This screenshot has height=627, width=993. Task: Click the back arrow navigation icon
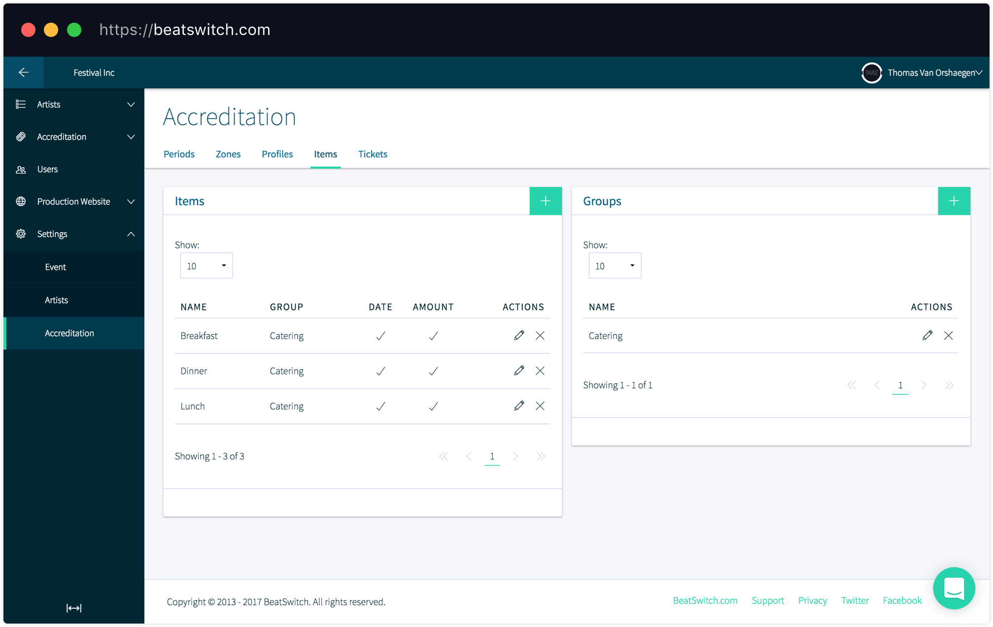23,72
